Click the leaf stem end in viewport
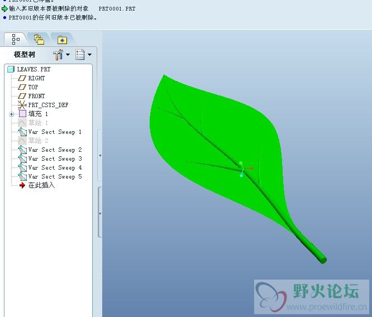The image size is (372, 317). pyautogui.click(x=322, y=260)
